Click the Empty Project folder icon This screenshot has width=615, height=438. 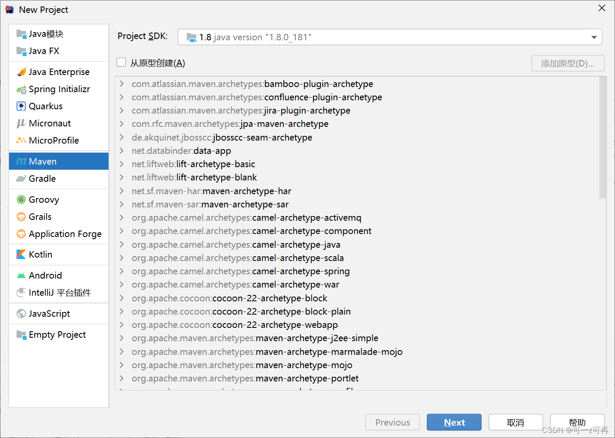21,335
